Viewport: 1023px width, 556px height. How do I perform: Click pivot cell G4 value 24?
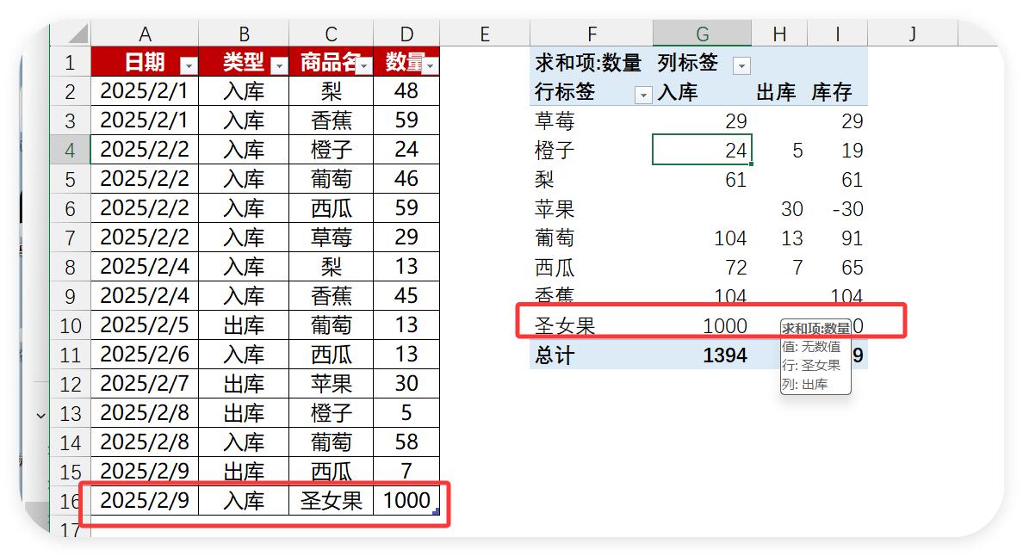[703, 151]
